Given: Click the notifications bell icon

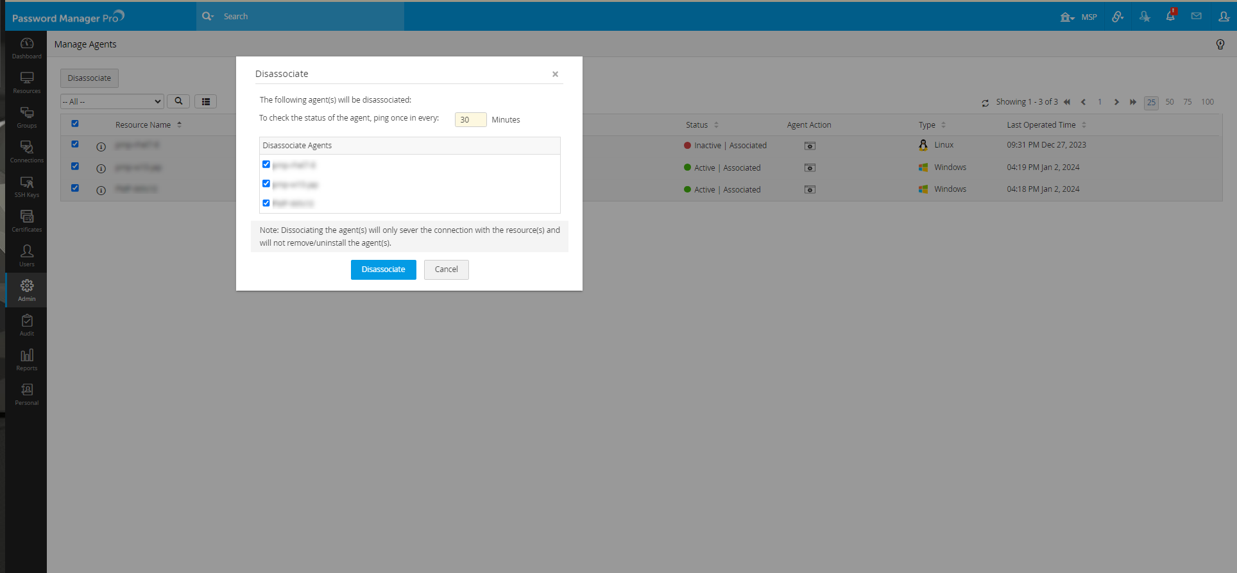Looking at the screenshot, I should (1170, 16).
